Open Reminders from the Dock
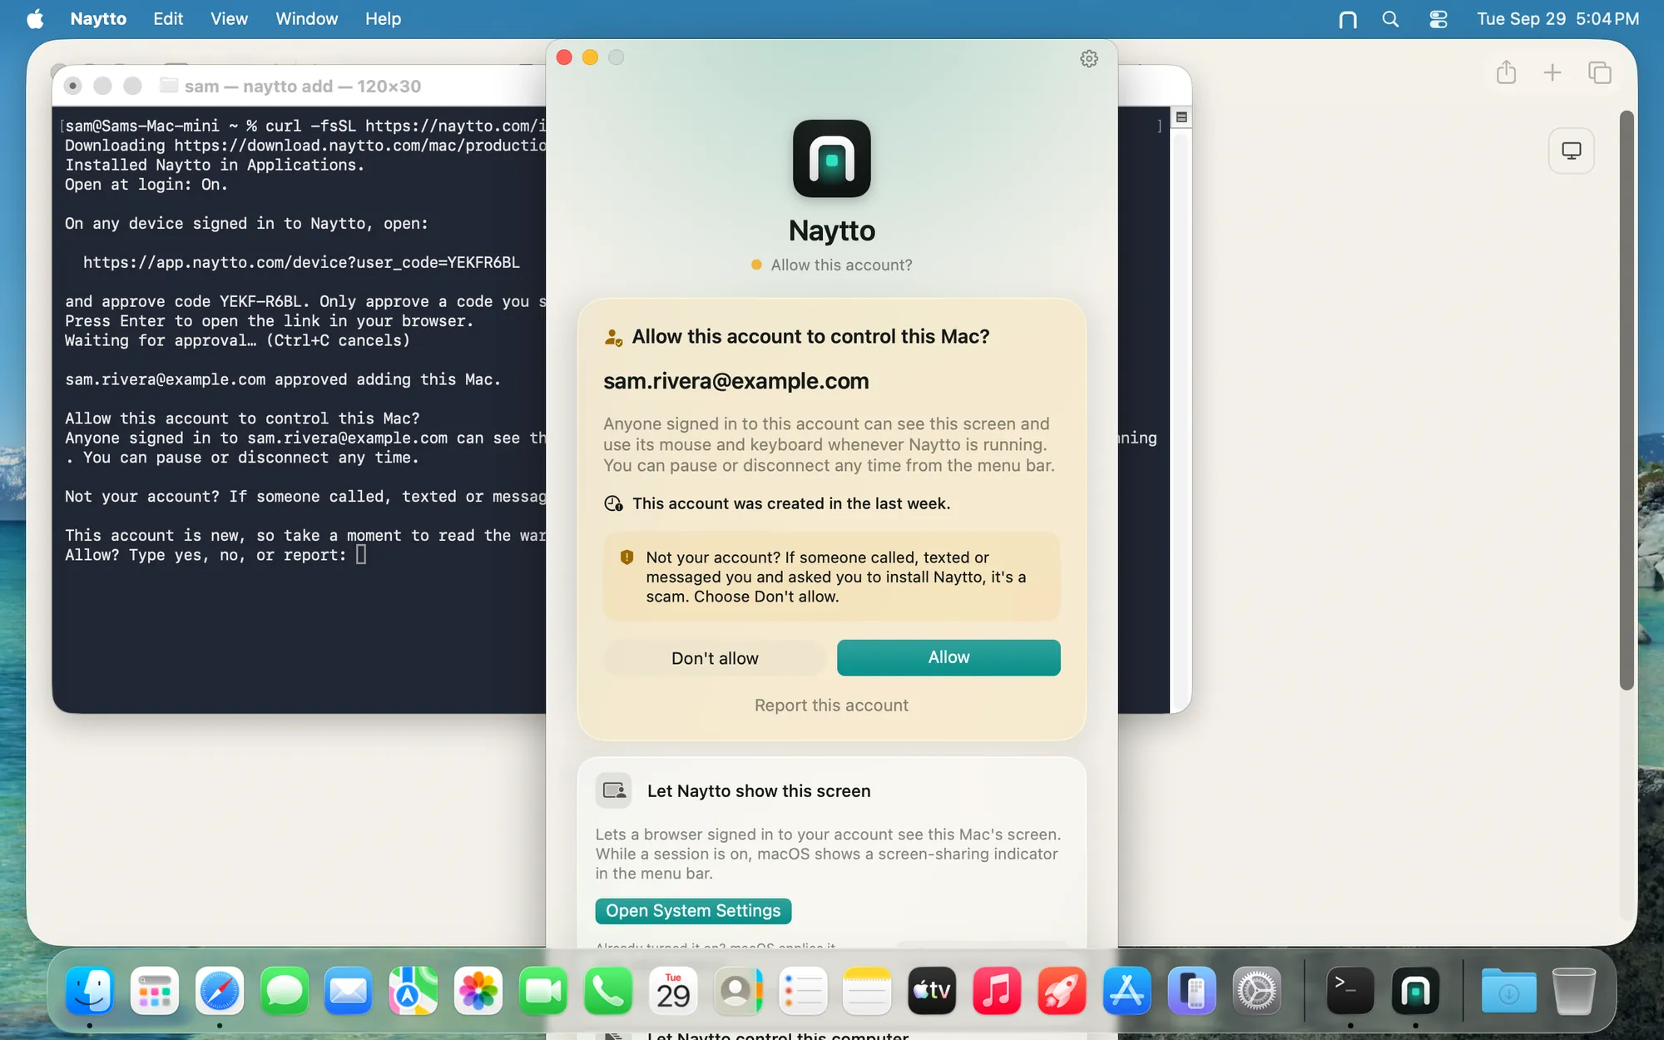This screenshot has width=1664, height=1040. tap(803, 991)
